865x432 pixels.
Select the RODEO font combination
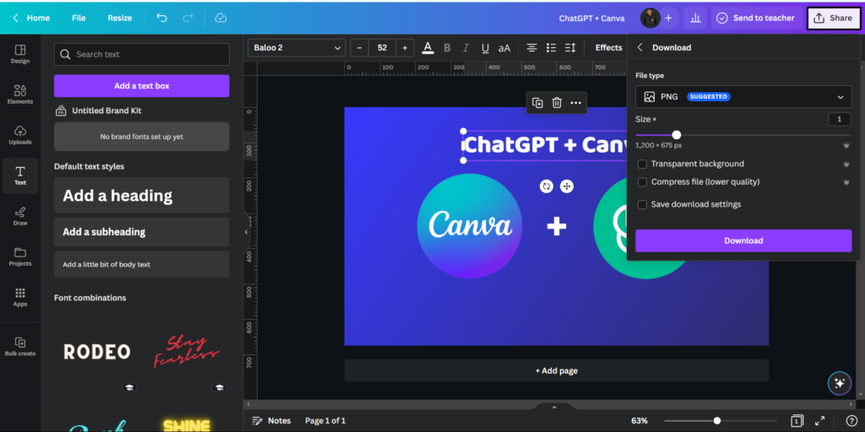pos(97,352)
